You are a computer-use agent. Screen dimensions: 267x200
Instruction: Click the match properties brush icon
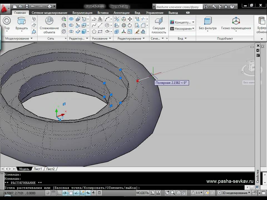(137, 31)
